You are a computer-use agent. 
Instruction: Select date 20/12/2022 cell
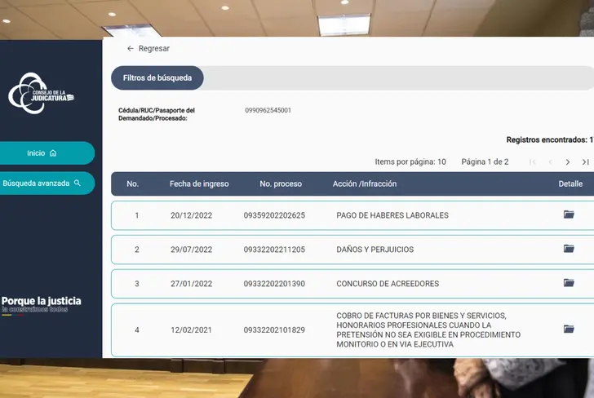[x=191, y=215]
